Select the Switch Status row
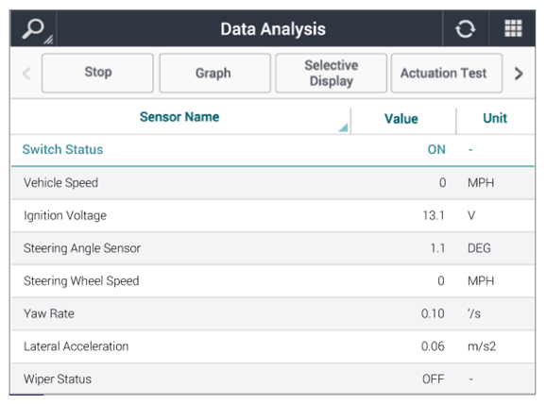Viewport: 546px width, 404px height. (x=273, y=150)
